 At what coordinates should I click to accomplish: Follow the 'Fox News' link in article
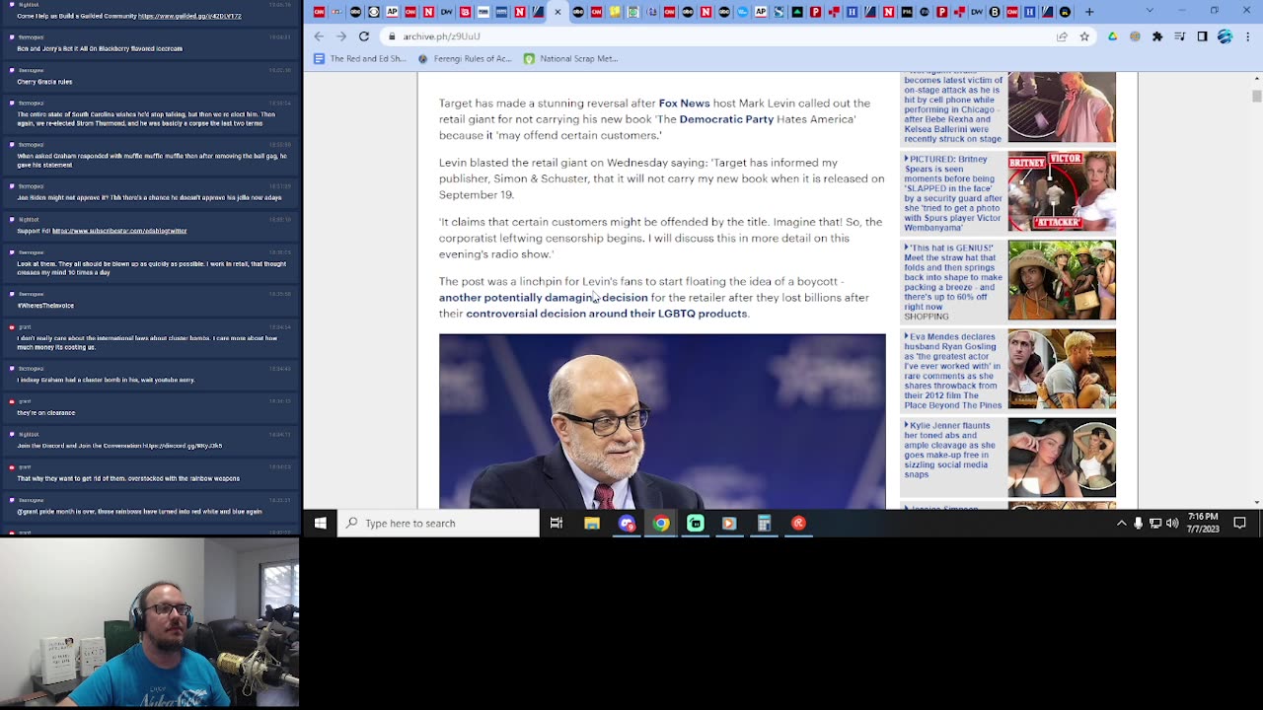[x=684, y=103]
